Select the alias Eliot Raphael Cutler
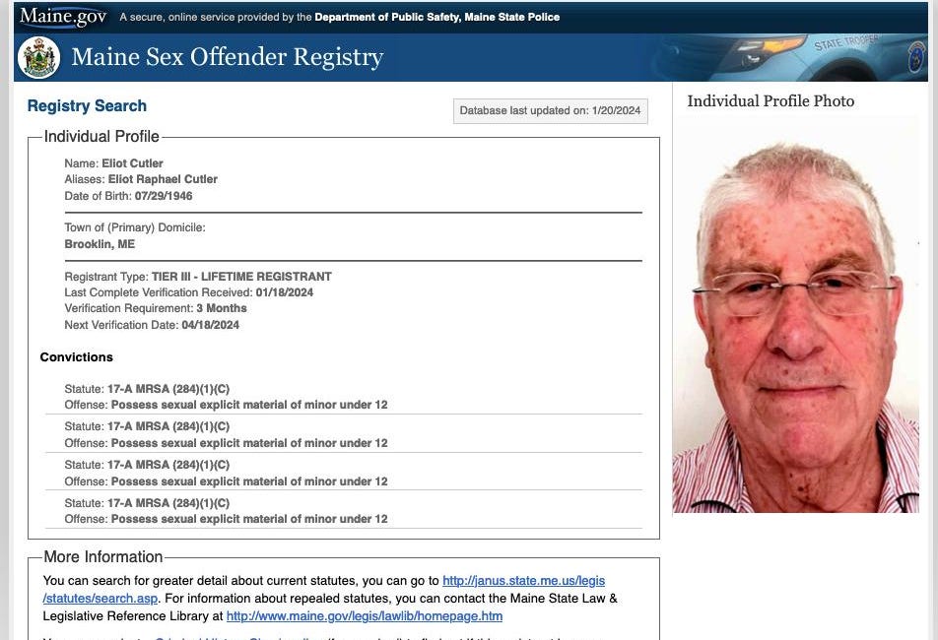This screenshot has height=640, width=938. [x=163, y=179]
